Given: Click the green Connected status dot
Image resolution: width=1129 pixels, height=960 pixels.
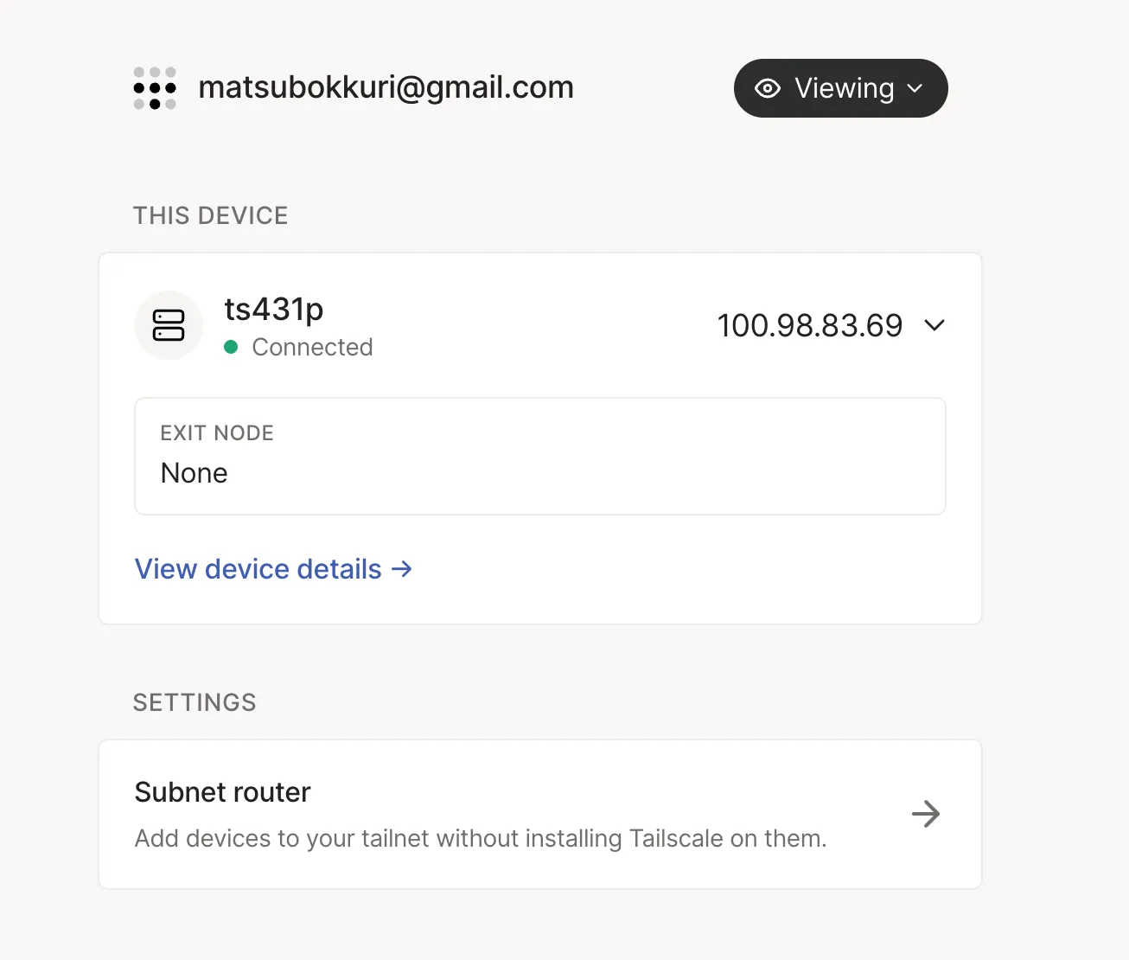Looking at the screenshot, I should pos(231,347).
